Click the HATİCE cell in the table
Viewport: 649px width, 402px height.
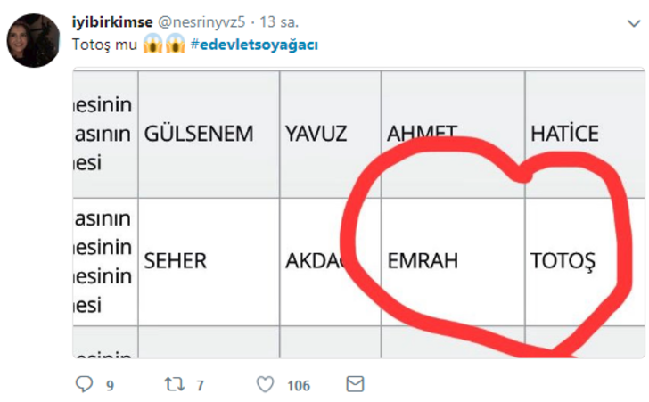564,135
